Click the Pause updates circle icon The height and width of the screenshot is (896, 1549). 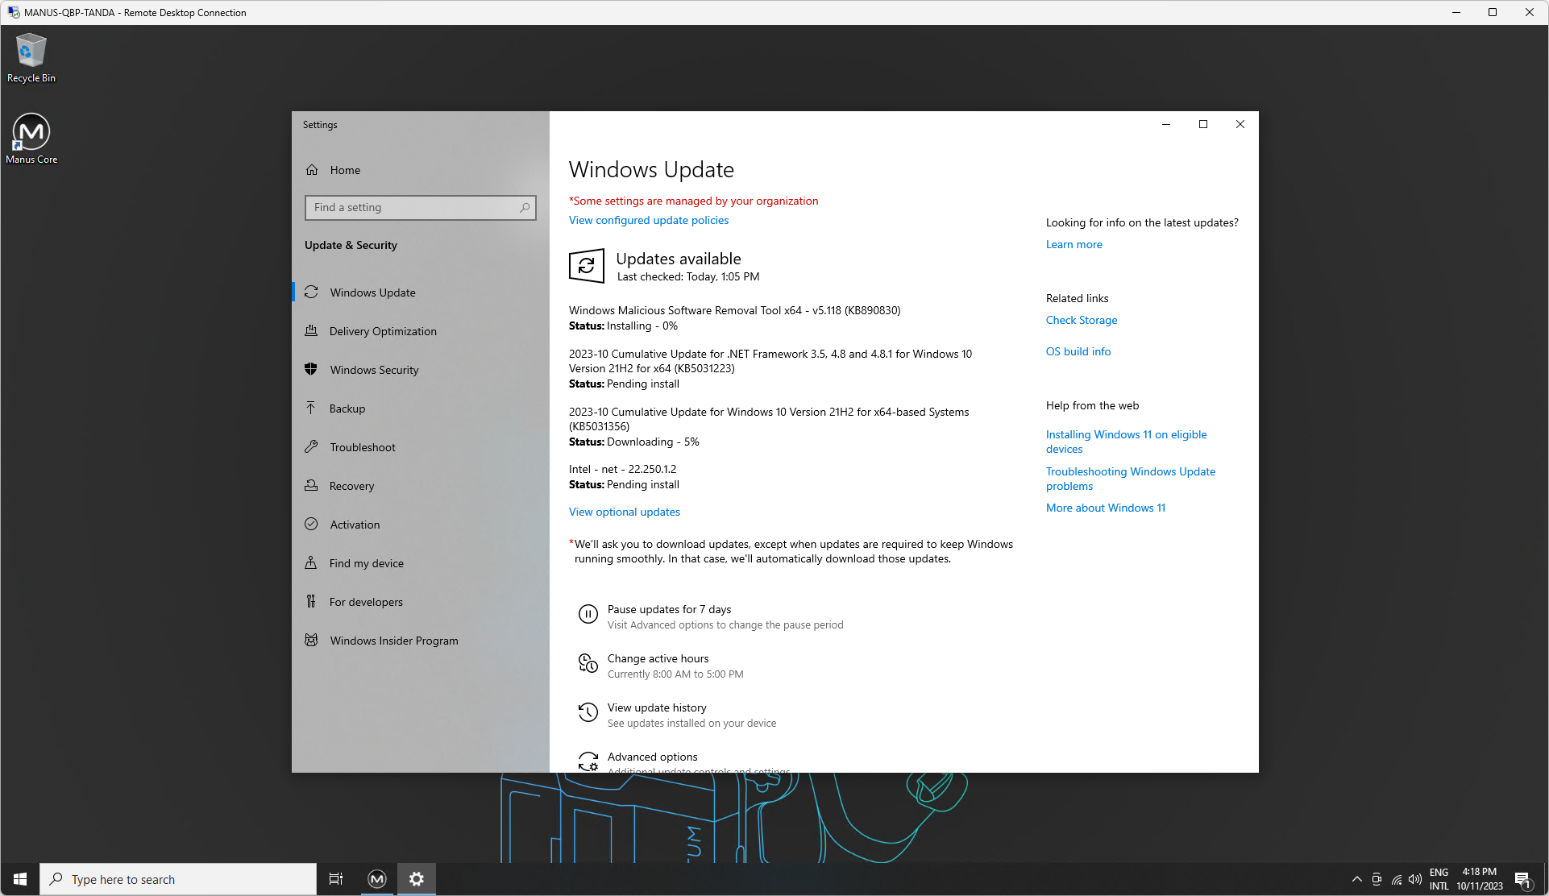[588, 615]
